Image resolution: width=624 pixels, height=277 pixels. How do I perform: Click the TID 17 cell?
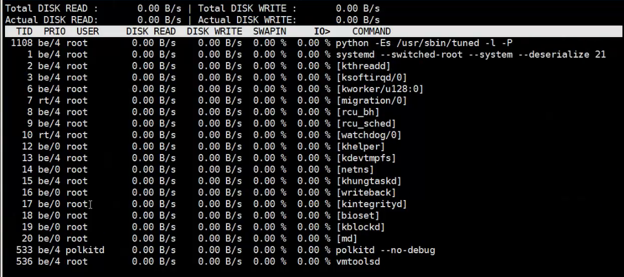click(x=27, y=204)
